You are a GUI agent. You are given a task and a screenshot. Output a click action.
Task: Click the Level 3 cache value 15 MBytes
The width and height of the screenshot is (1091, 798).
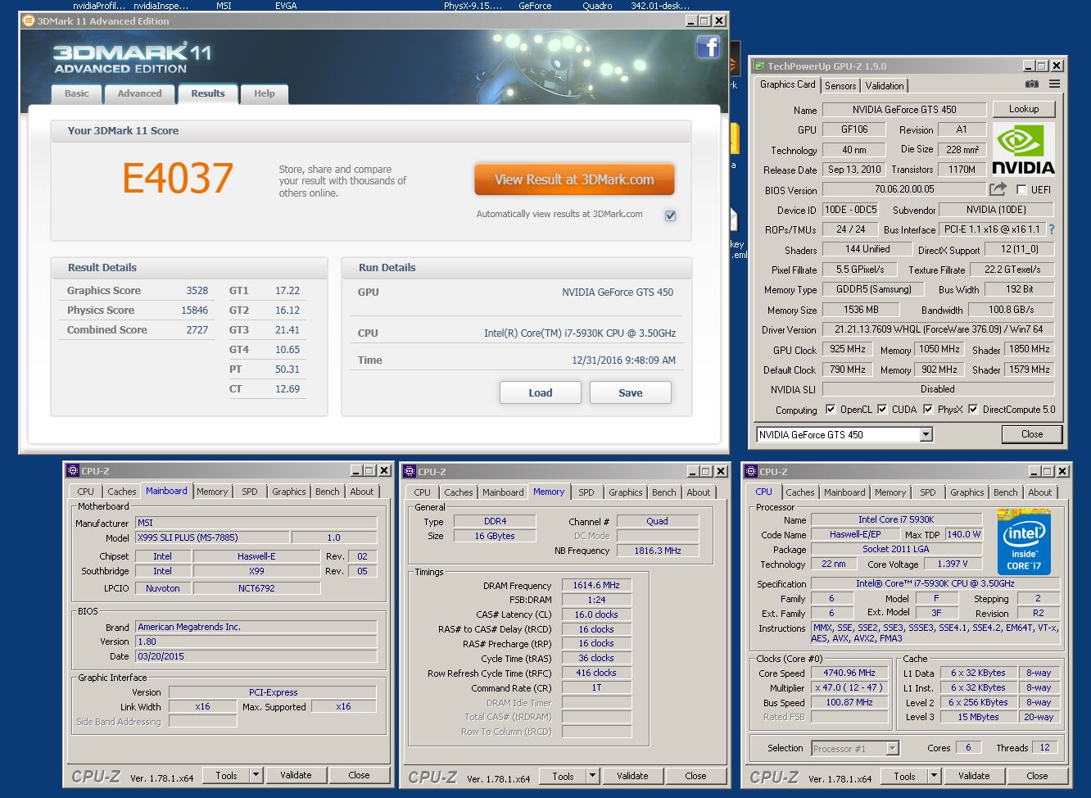click(x=978, y=717)
